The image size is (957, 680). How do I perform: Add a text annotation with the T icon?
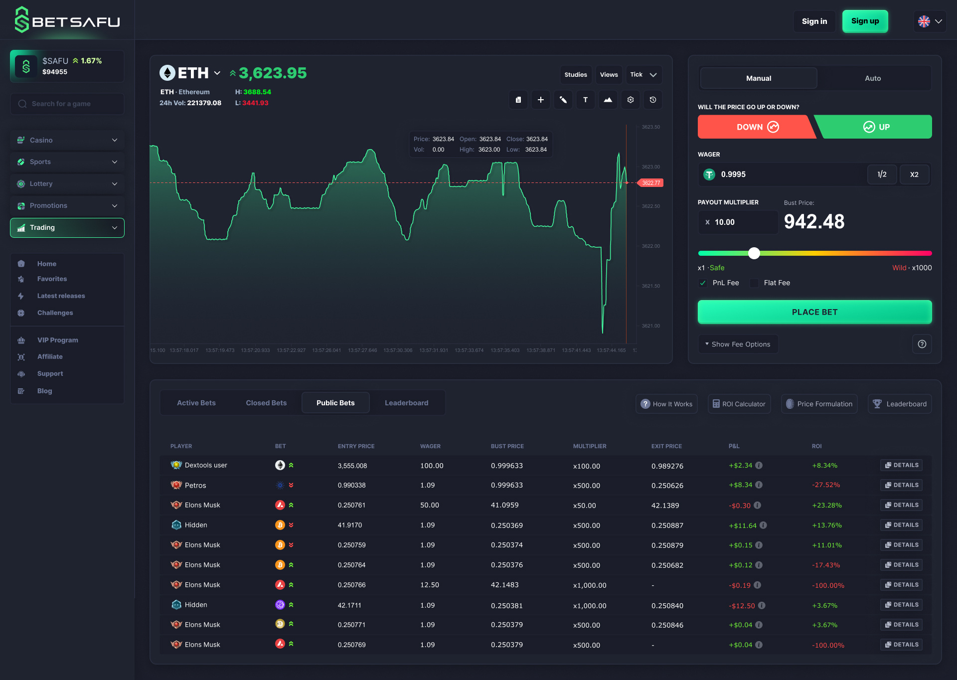[585, 100]
